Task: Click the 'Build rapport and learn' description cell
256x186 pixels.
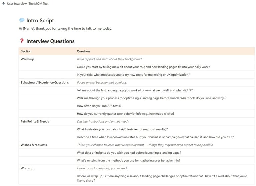Action: [x=165, y=59]
